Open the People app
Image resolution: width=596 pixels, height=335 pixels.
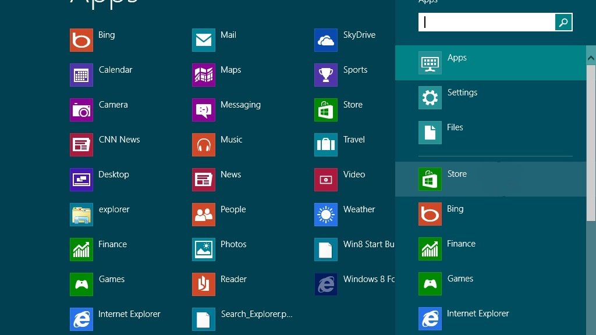coord(204,215)
